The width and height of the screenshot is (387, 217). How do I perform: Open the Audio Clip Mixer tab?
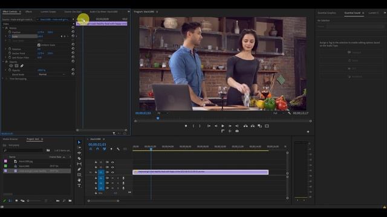103,11
